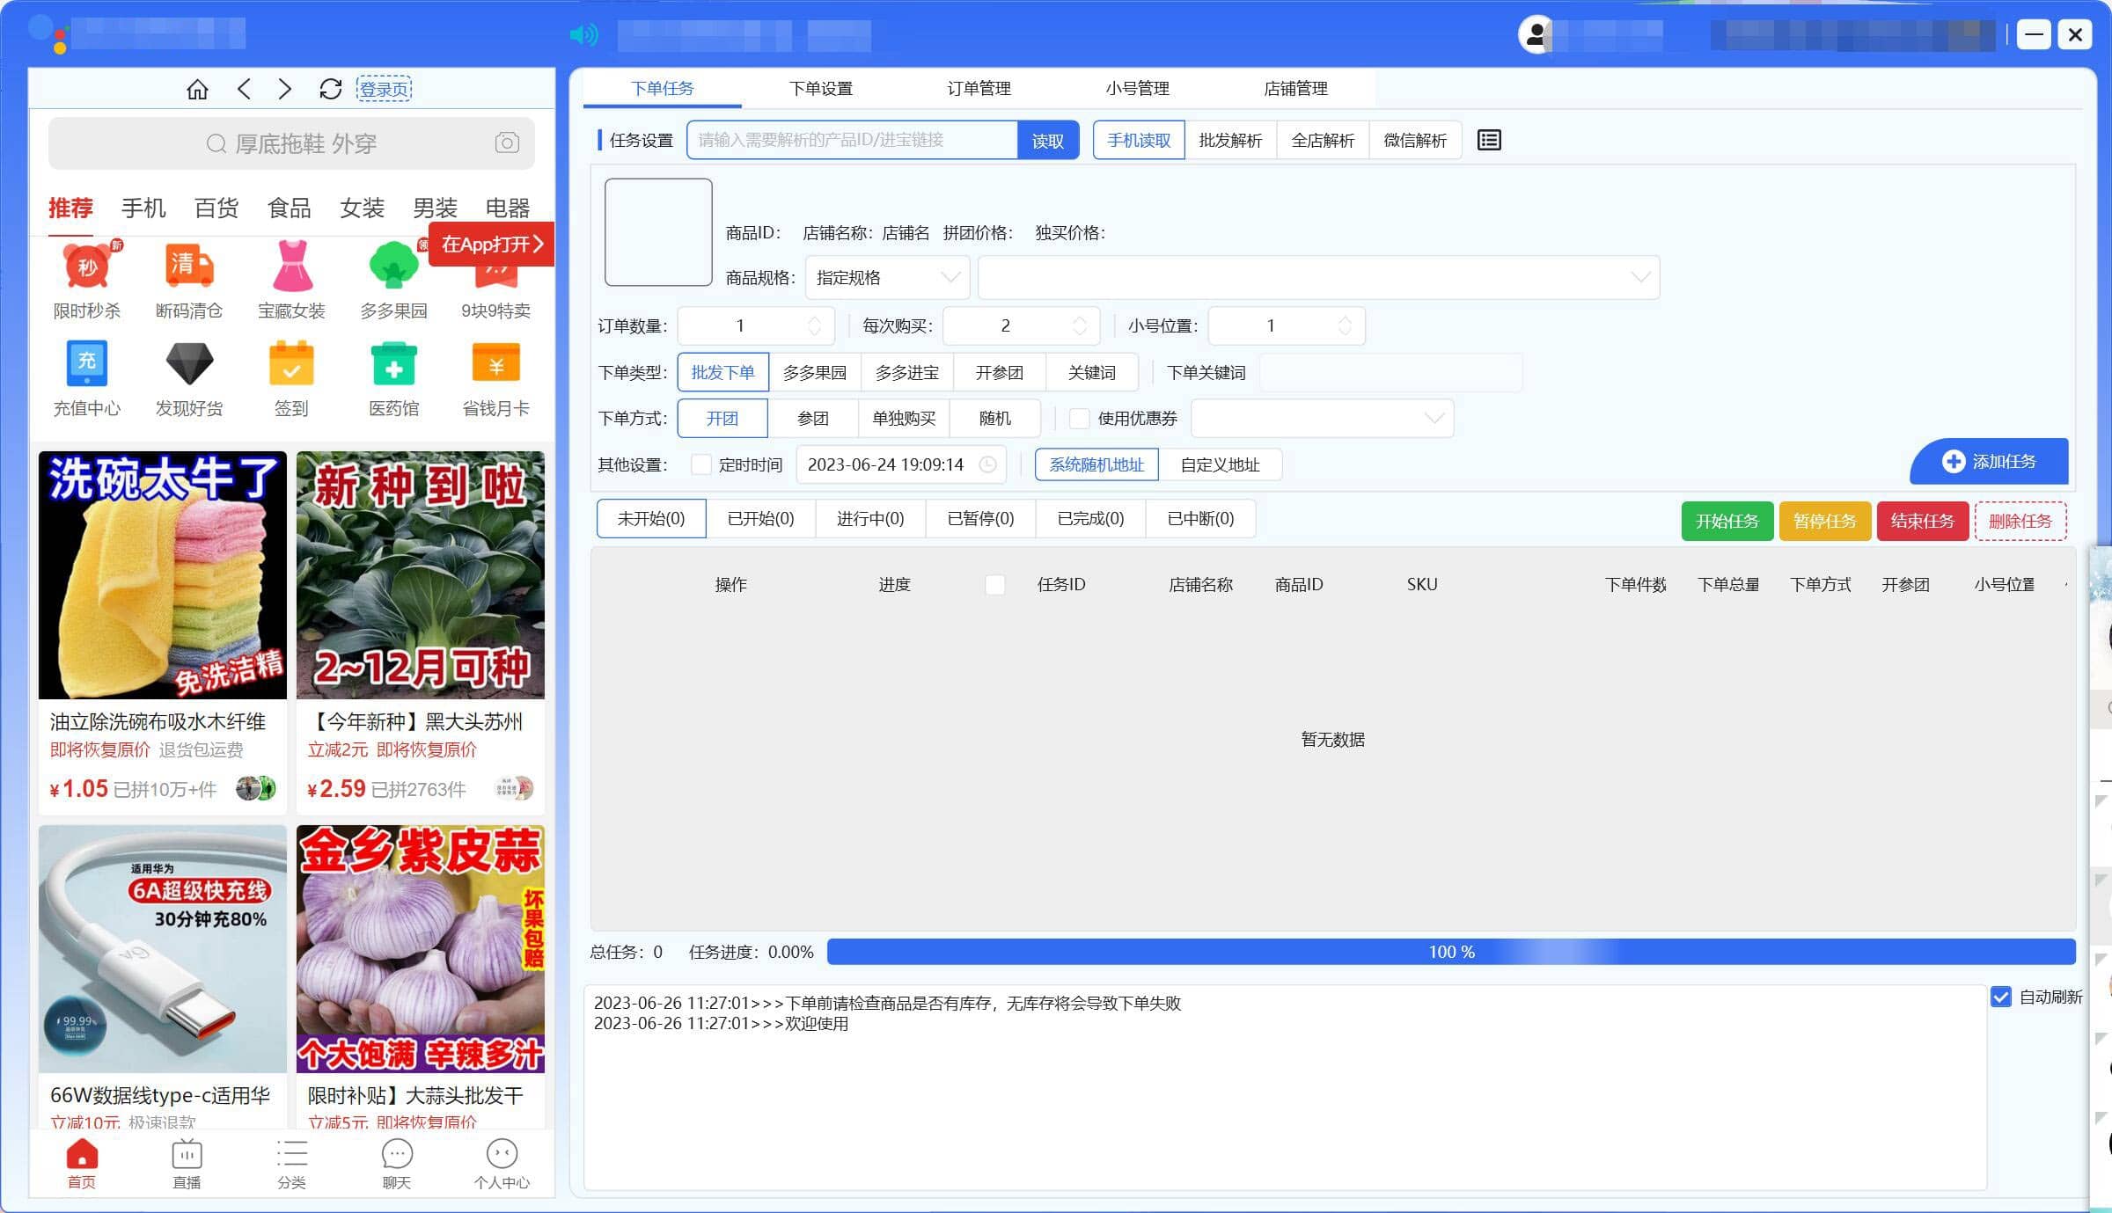2112x1213 pixels.
Task: Select 自定义地址 option
Action: pyautogui.click(x=1220, y=464)
